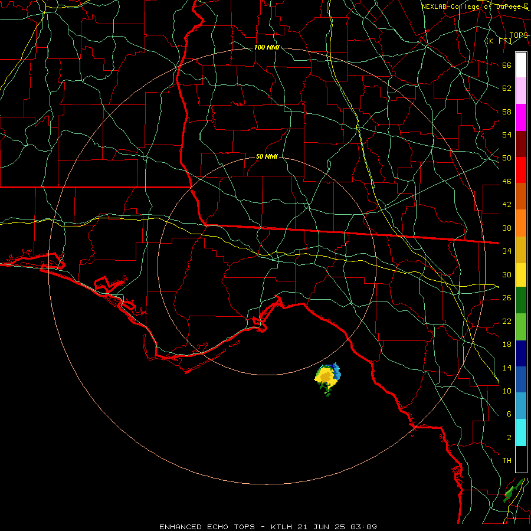Click the legend value 14
531x531 pixels.
(507, 368)
